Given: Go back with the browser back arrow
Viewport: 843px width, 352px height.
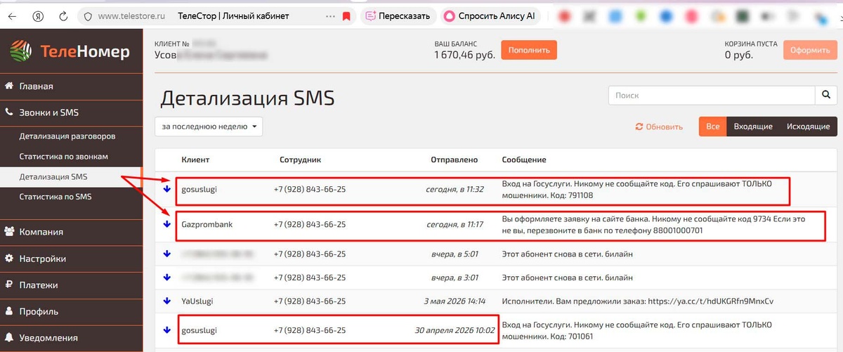Looking at the screenshot, I should pos(12,15).
